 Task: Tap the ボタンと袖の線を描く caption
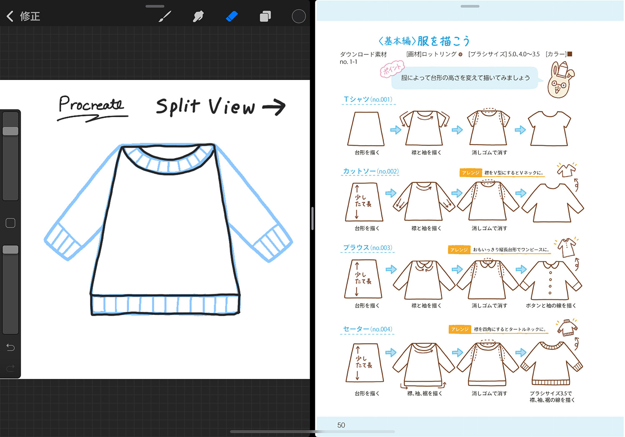tap(550, 306)
